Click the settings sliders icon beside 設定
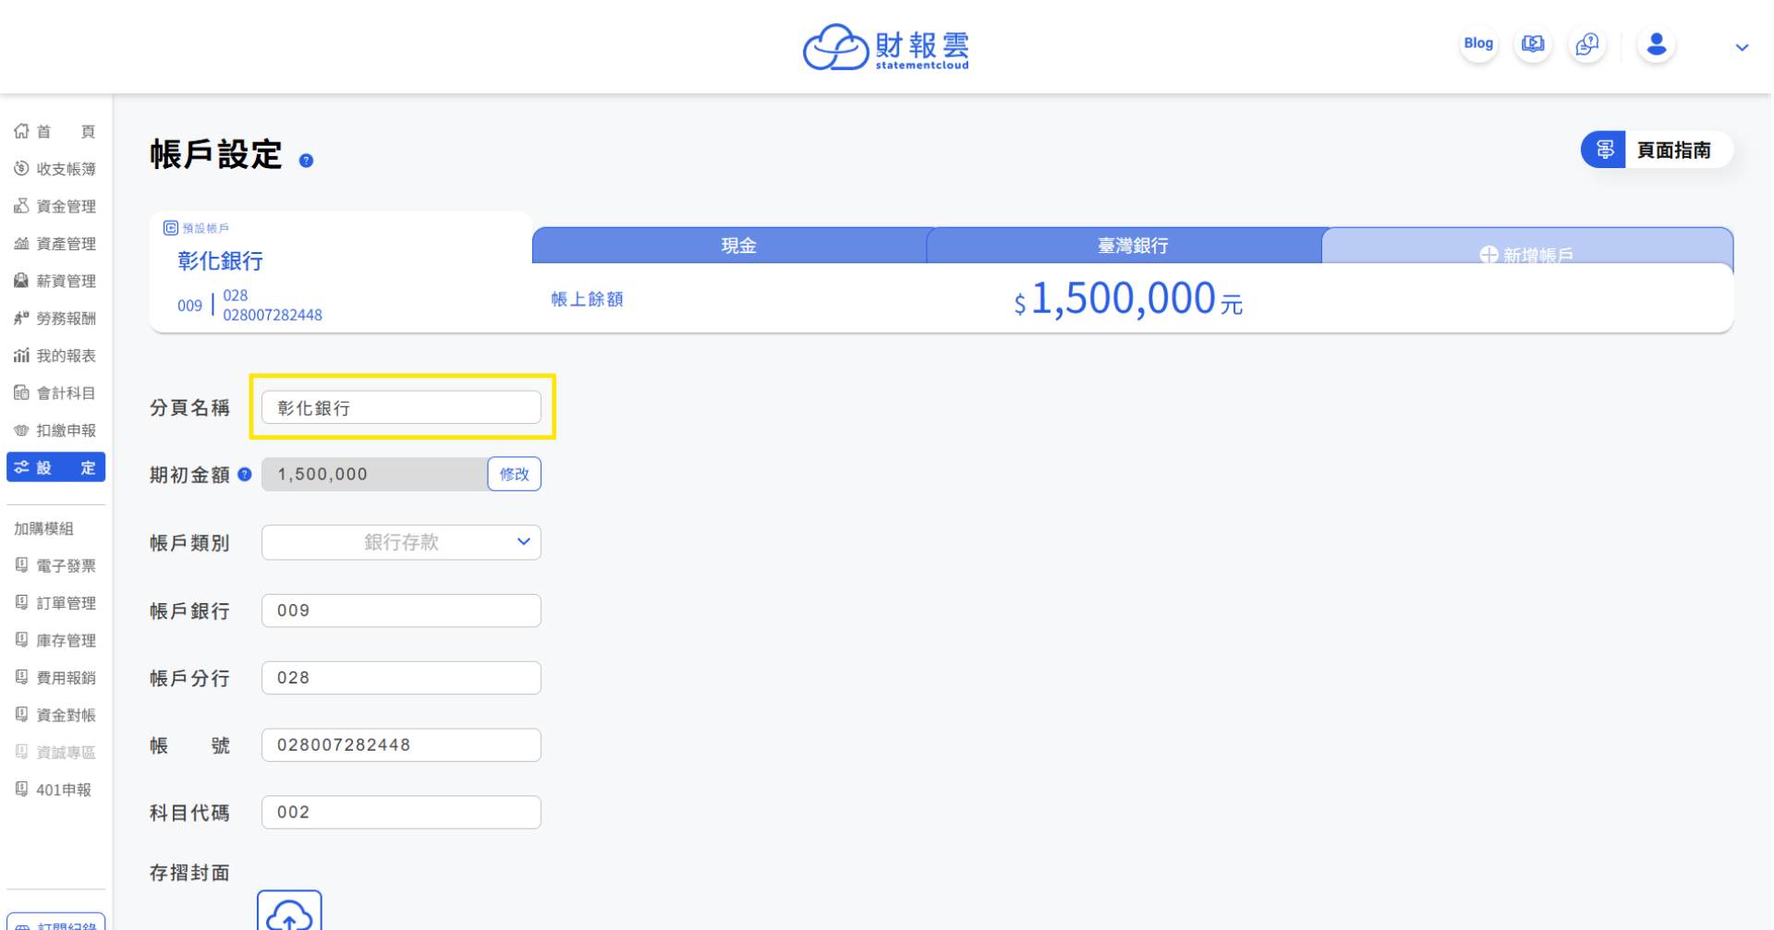 (21, 467)
